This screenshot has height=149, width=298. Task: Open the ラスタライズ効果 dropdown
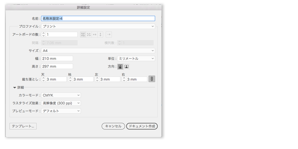click(61, 103)
